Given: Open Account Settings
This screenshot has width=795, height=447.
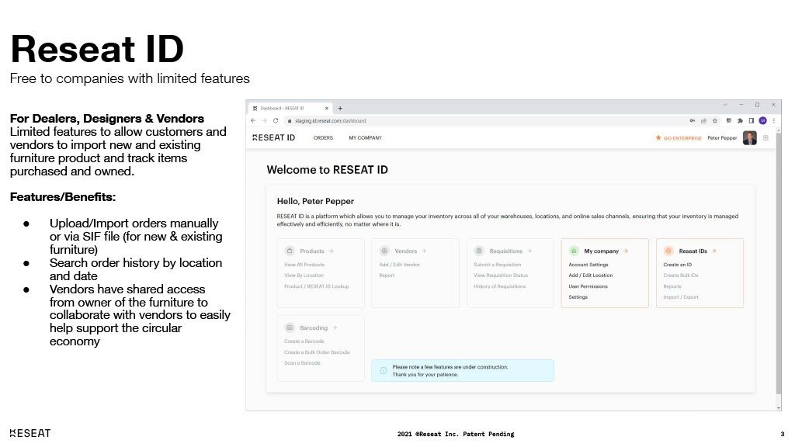Looking at the screenshot, I should click(x=588, y=265).
